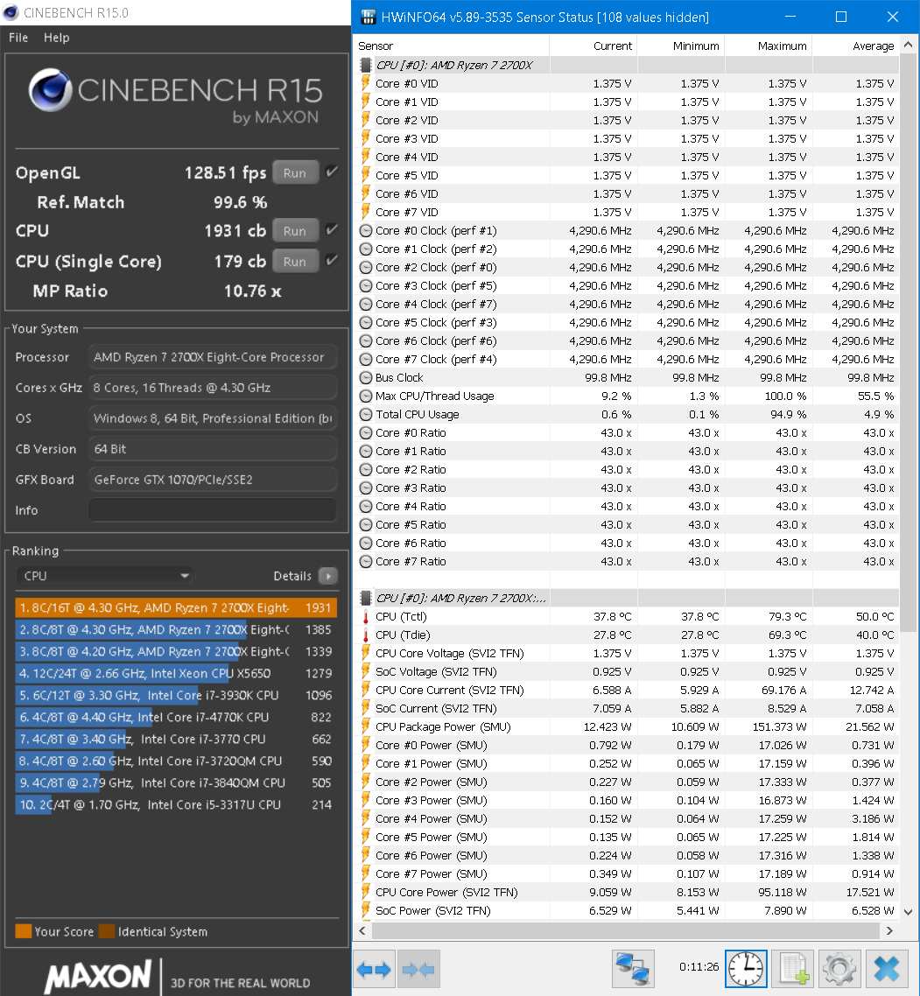Click the Sensor column header
920x996 pixels.
pos(451,46)
